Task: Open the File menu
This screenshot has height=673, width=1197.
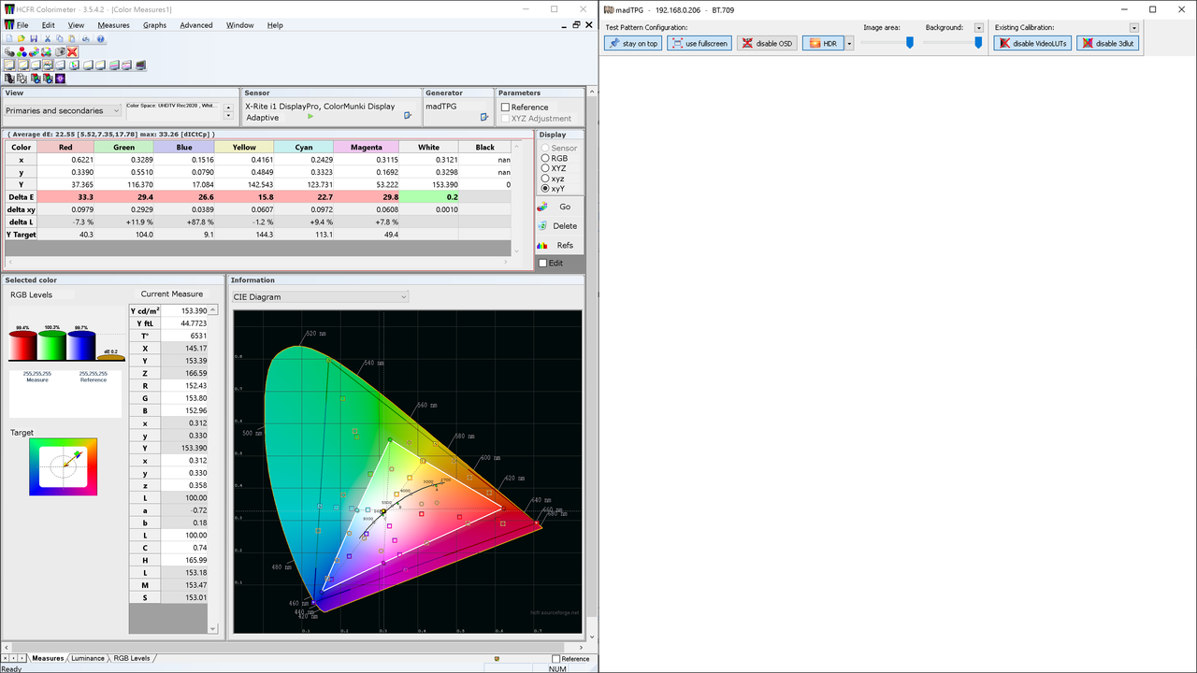Action: [x=22, y=25]
